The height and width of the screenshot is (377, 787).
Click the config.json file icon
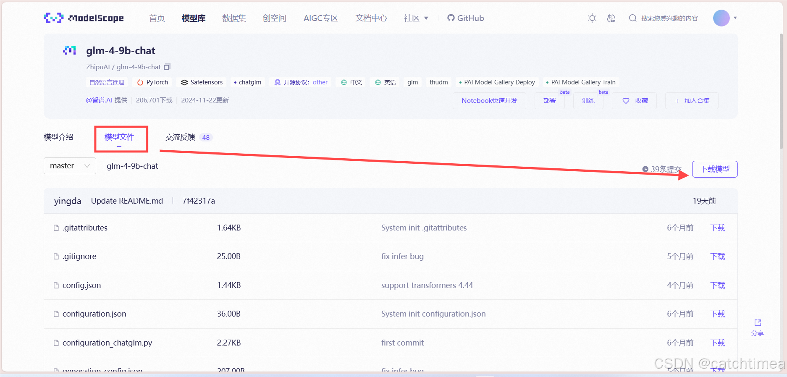pos(56,285)
